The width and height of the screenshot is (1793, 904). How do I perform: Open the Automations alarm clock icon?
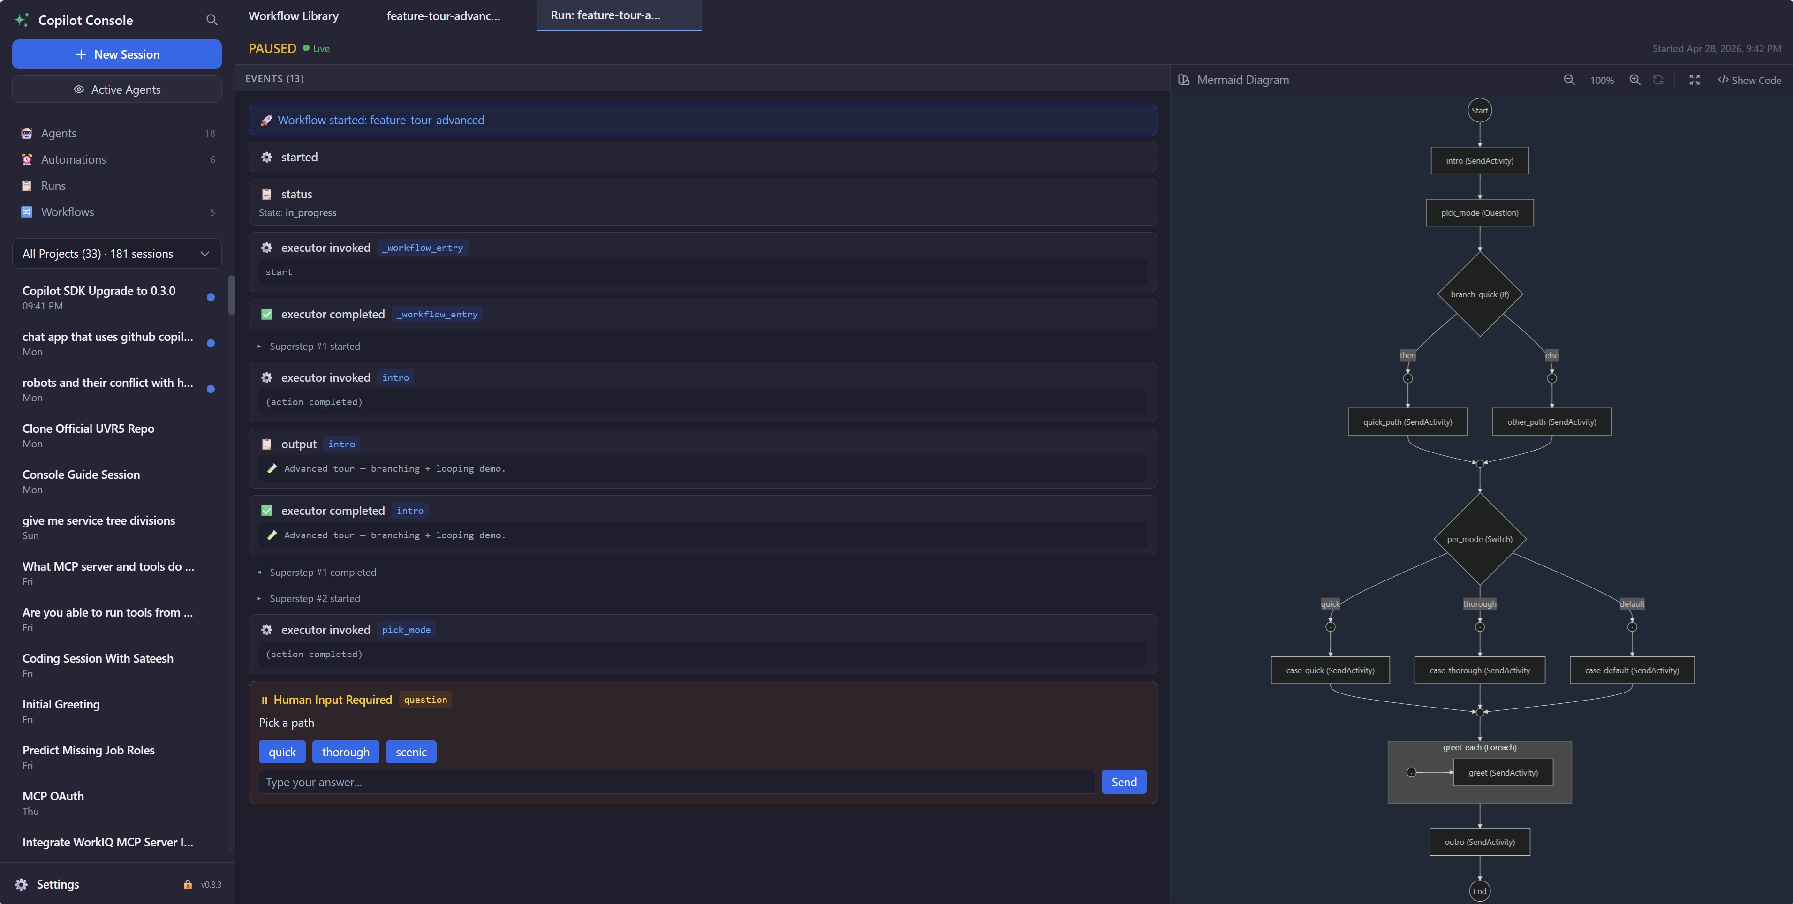tap(26, 159)
